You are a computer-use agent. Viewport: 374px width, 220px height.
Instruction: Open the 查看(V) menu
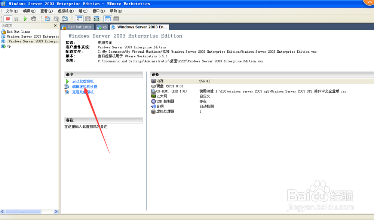[x=46, y=11]
